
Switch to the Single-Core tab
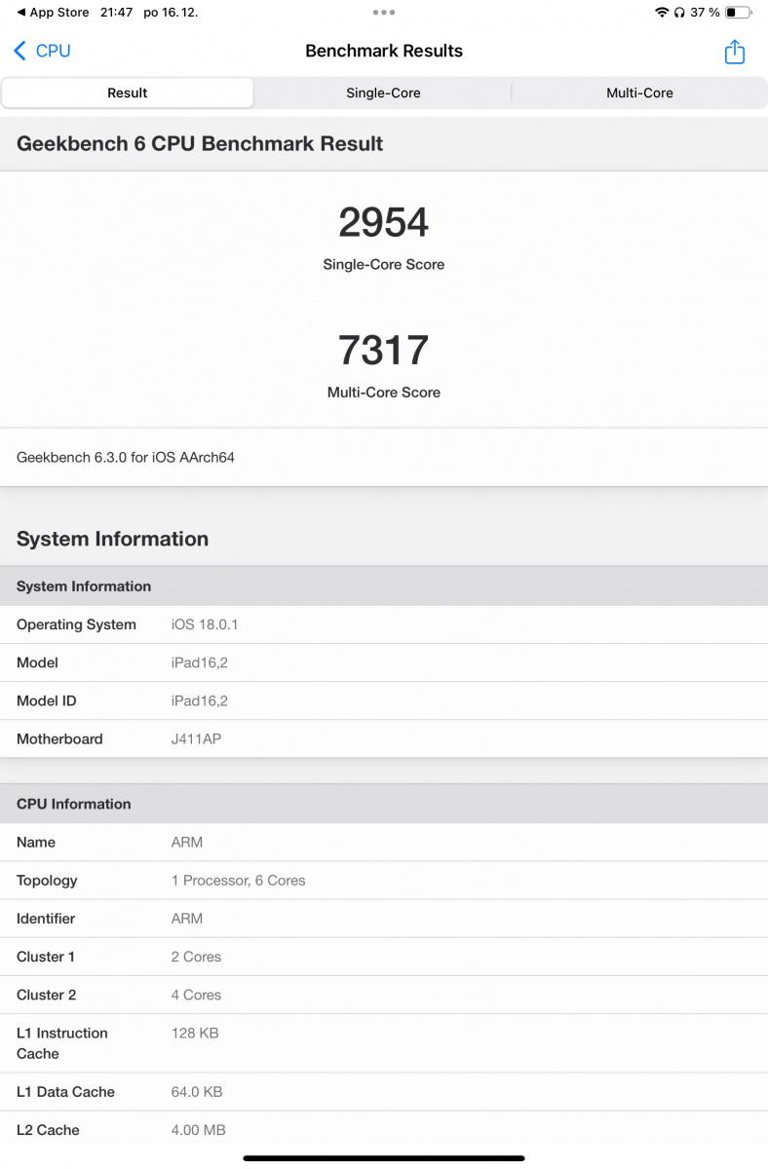click(x=383, y=93)
